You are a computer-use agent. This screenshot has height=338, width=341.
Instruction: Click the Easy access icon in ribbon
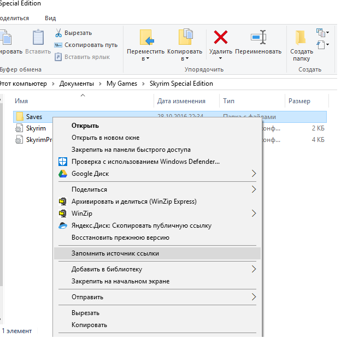(x=321, y=45)
